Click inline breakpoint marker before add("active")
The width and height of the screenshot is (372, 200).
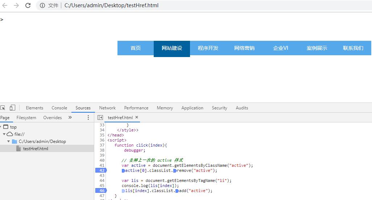tap(177, 191)
